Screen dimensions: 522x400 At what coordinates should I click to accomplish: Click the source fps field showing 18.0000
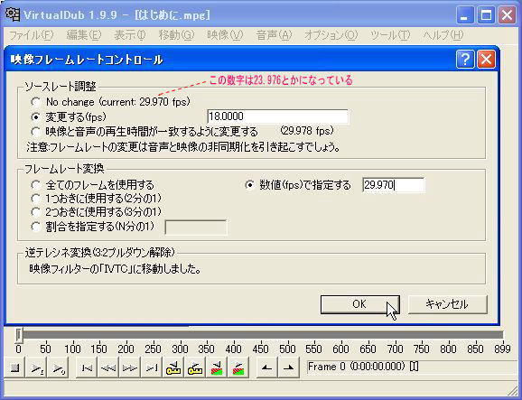point(277,116)
